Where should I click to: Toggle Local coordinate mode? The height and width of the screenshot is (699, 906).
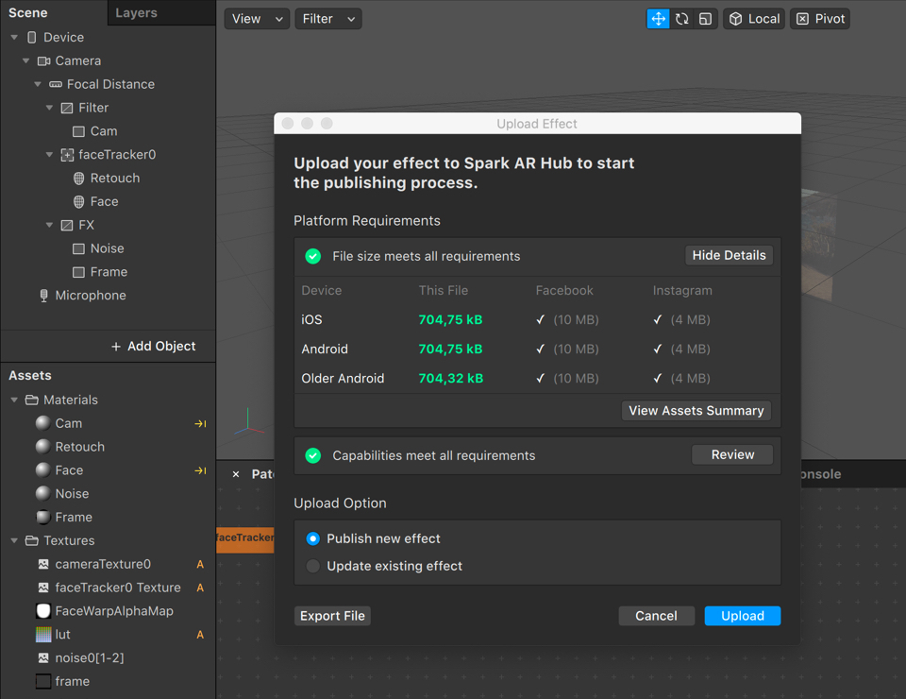click(753, 19)
